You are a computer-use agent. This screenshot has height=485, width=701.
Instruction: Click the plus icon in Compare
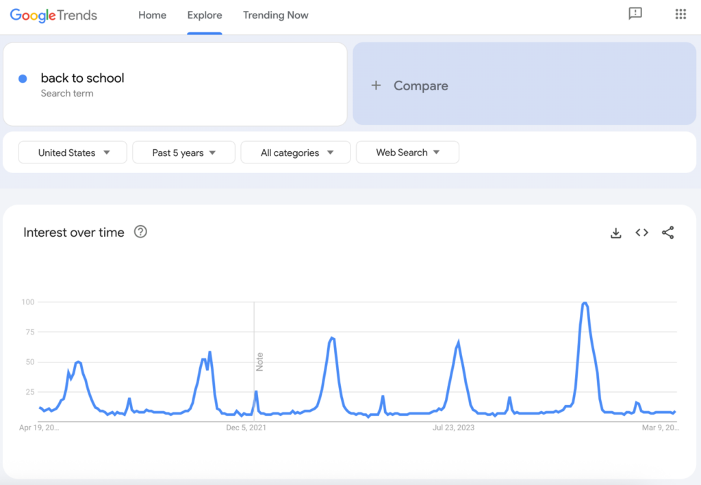pos(376,86)
